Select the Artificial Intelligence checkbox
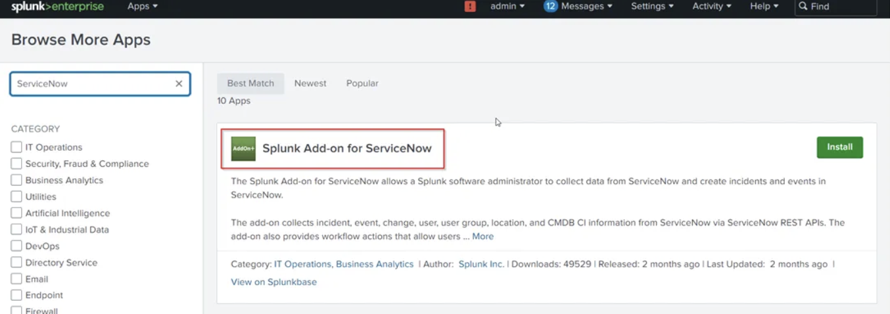Viewport: 890px width, 314px height. click(x=16, y=213)
